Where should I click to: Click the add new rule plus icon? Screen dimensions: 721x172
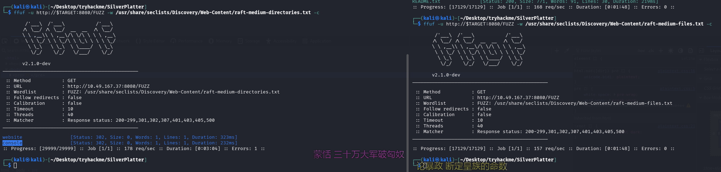(661, 51)
